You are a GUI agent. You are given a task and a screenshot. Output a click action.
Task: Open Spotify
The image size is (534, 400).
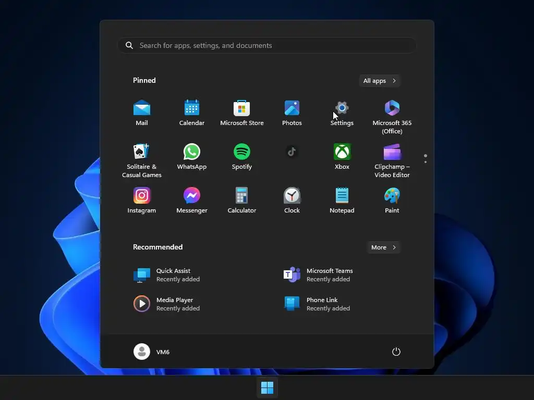click(x=242, y=157)
